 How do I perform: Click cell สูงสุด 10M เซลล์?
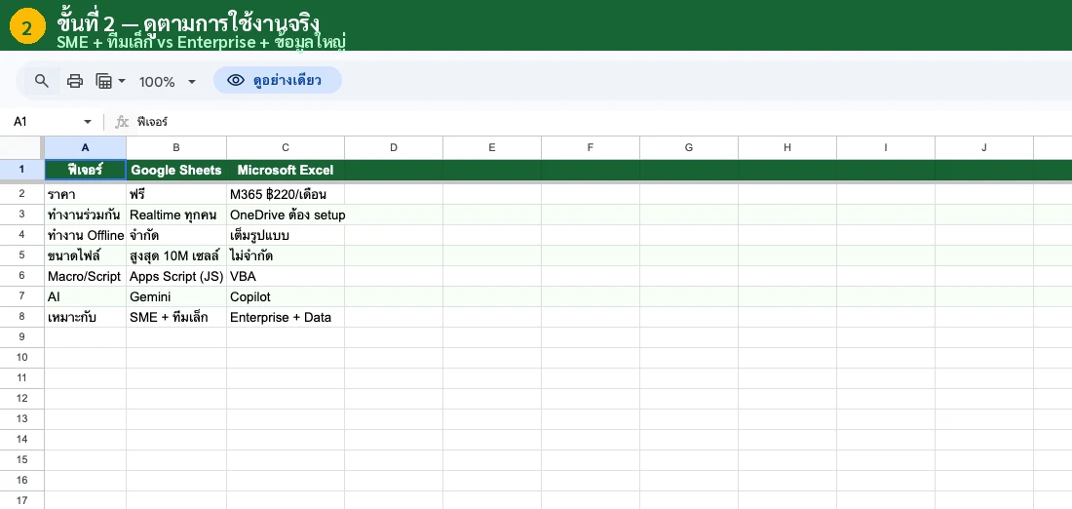click(176, 255)
